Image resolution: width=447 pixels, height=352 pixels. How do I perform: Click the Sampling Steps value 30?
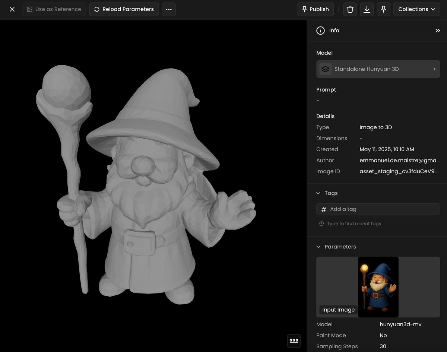383,346
